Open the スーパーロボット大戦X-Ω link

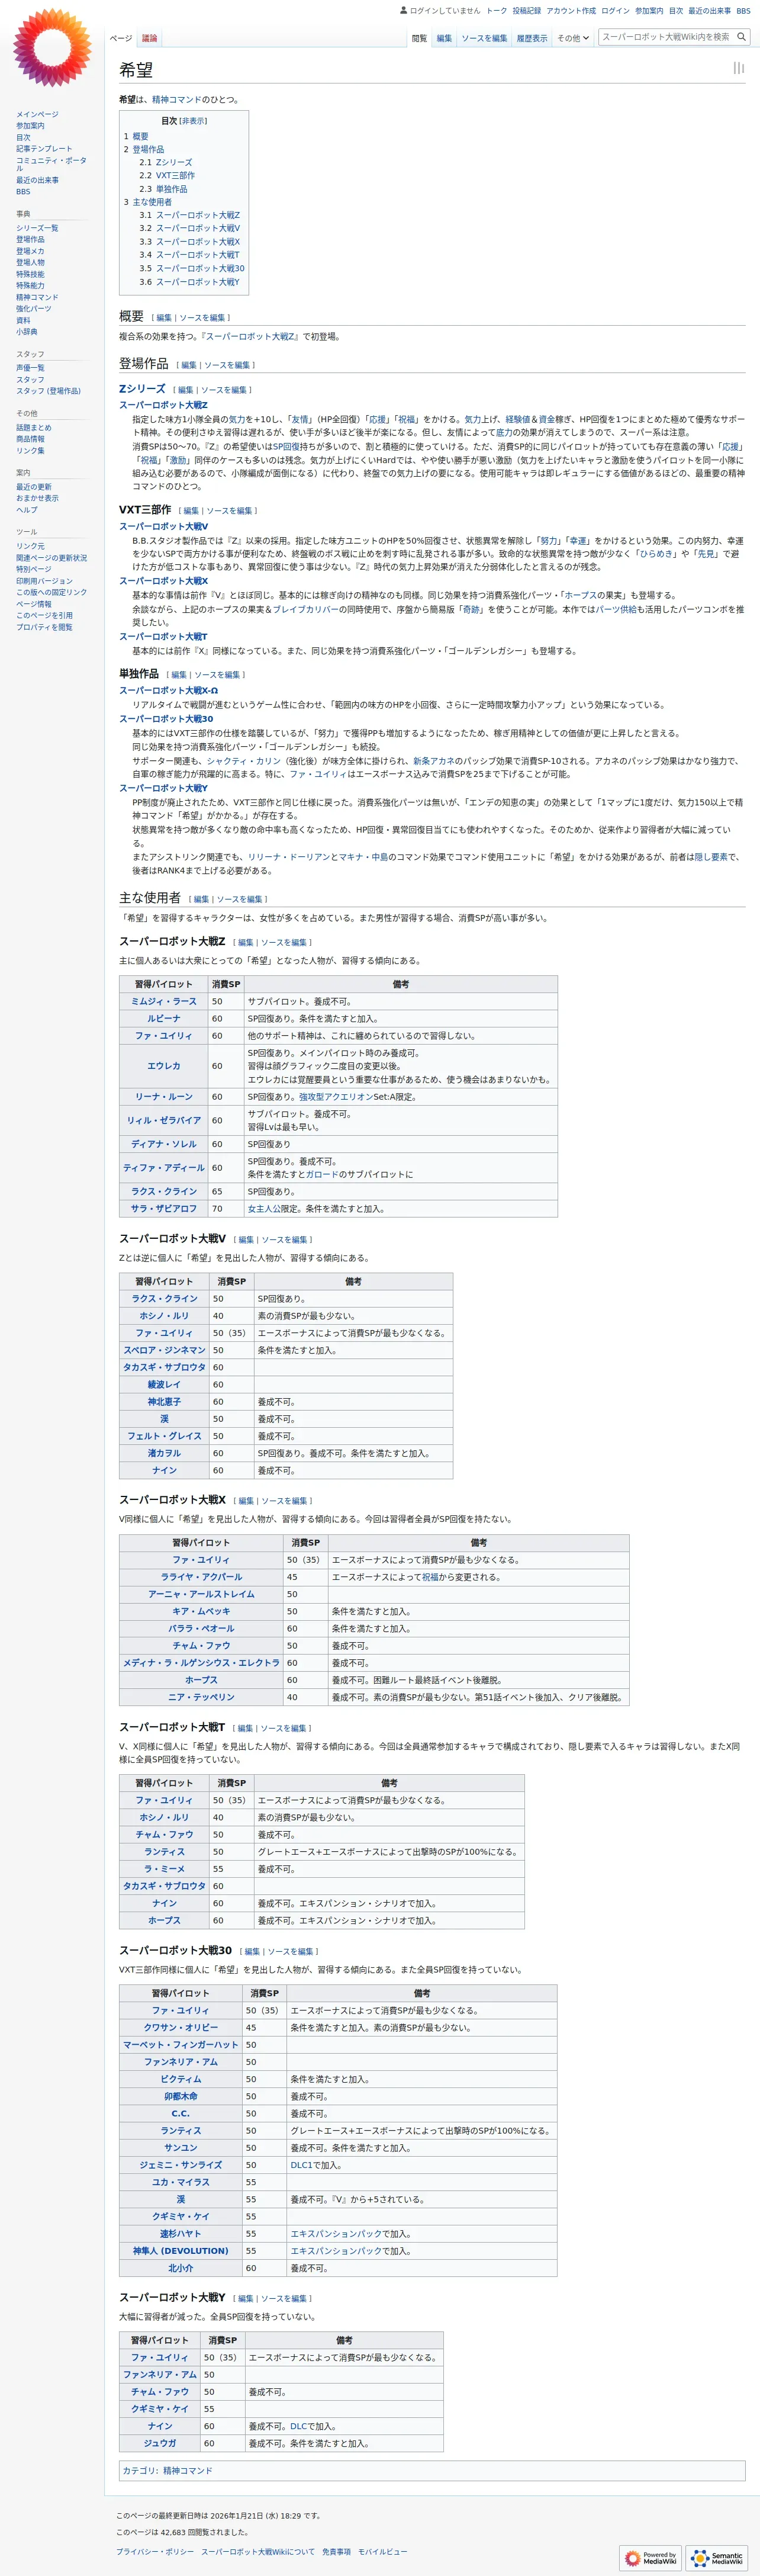[x=168, y=690]
